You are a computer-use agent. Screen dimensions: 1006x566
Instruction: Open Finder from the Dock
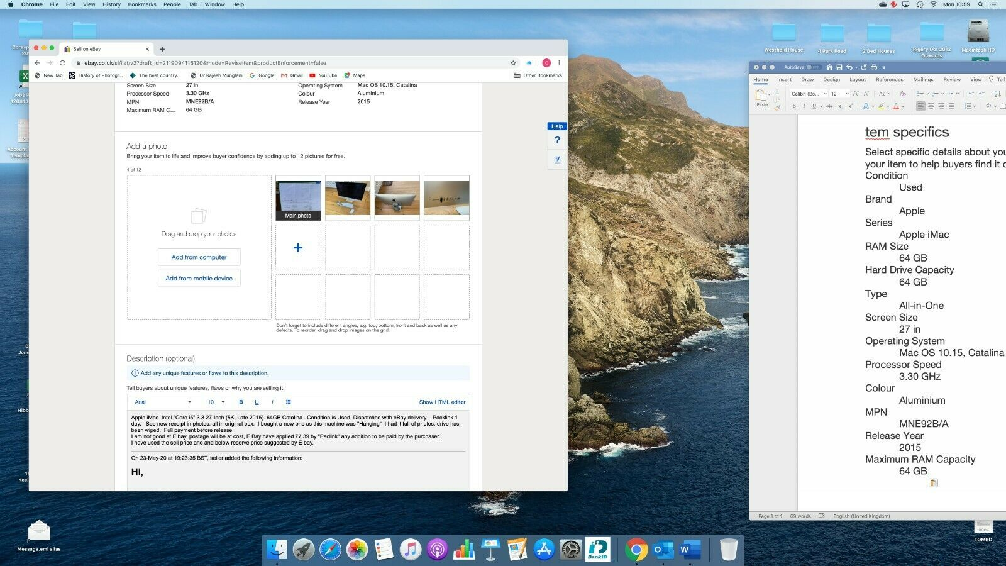coord(277,550)
